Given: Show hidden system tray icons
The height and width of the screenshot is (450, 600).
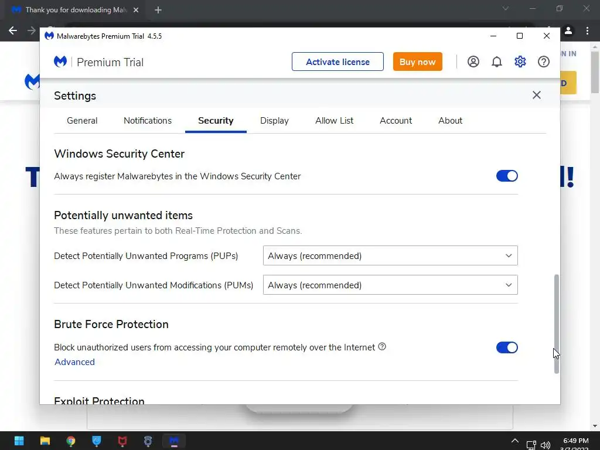Looking at the screenshot, I should [x=514, y=441].
